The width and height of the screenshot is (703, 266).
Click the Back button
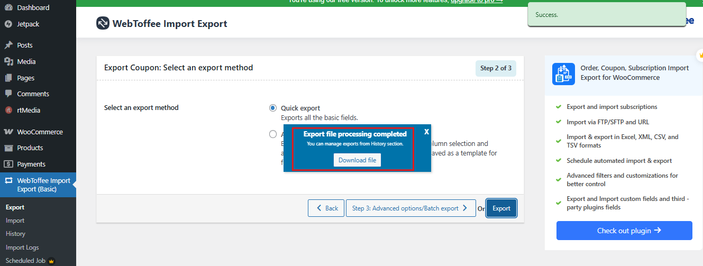point(326,208)
